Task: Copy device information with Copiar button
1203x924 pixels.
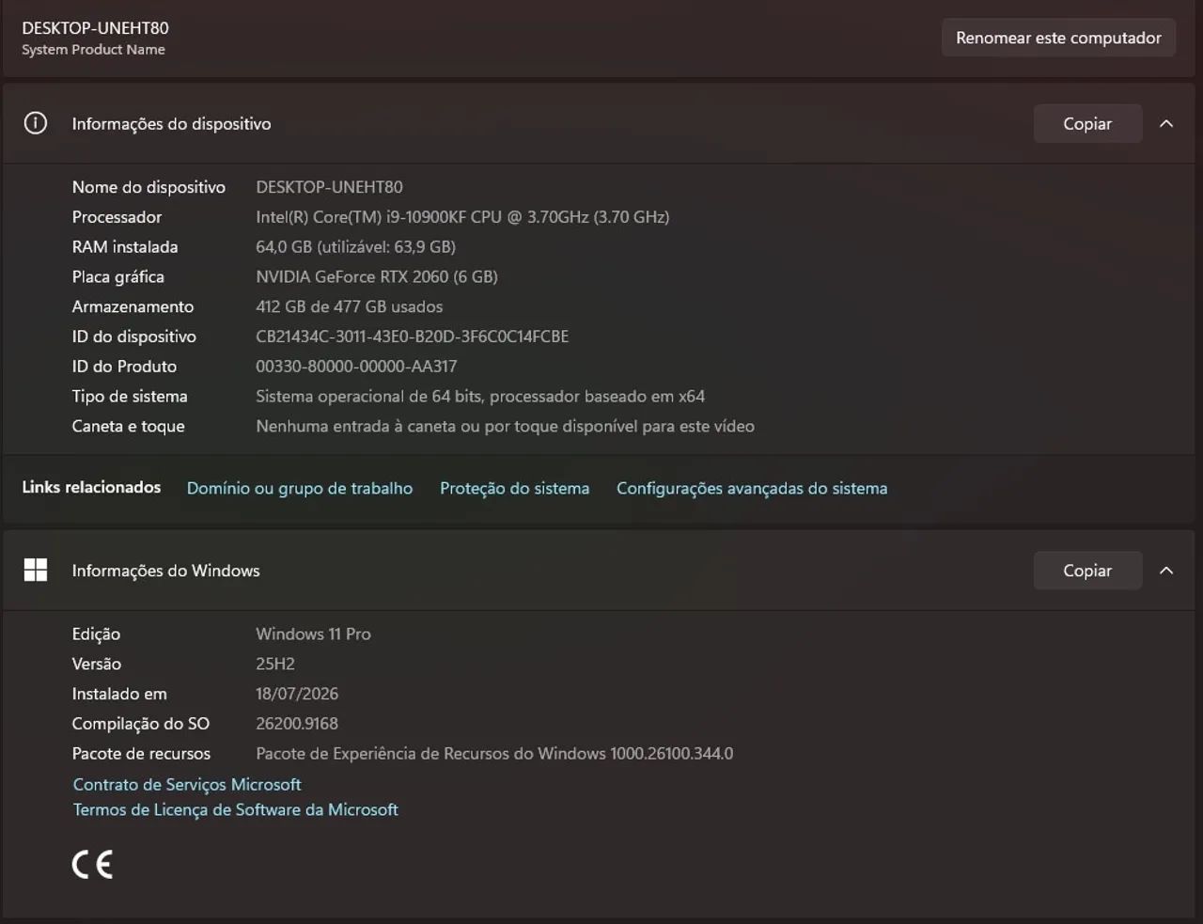Action: tap(1087, 123)
